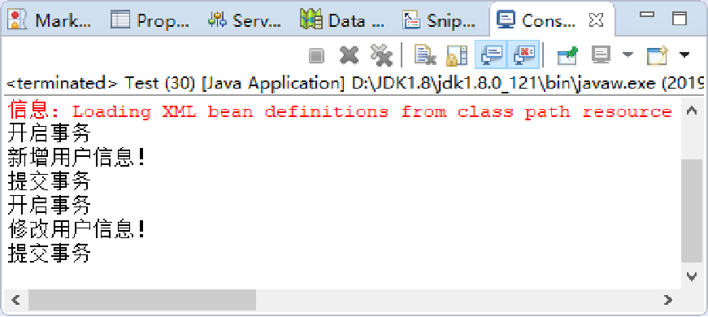Toggle show console on standard output change
Image resolution: width=708 pixels, height=317 pixels.
pos(491,55)
